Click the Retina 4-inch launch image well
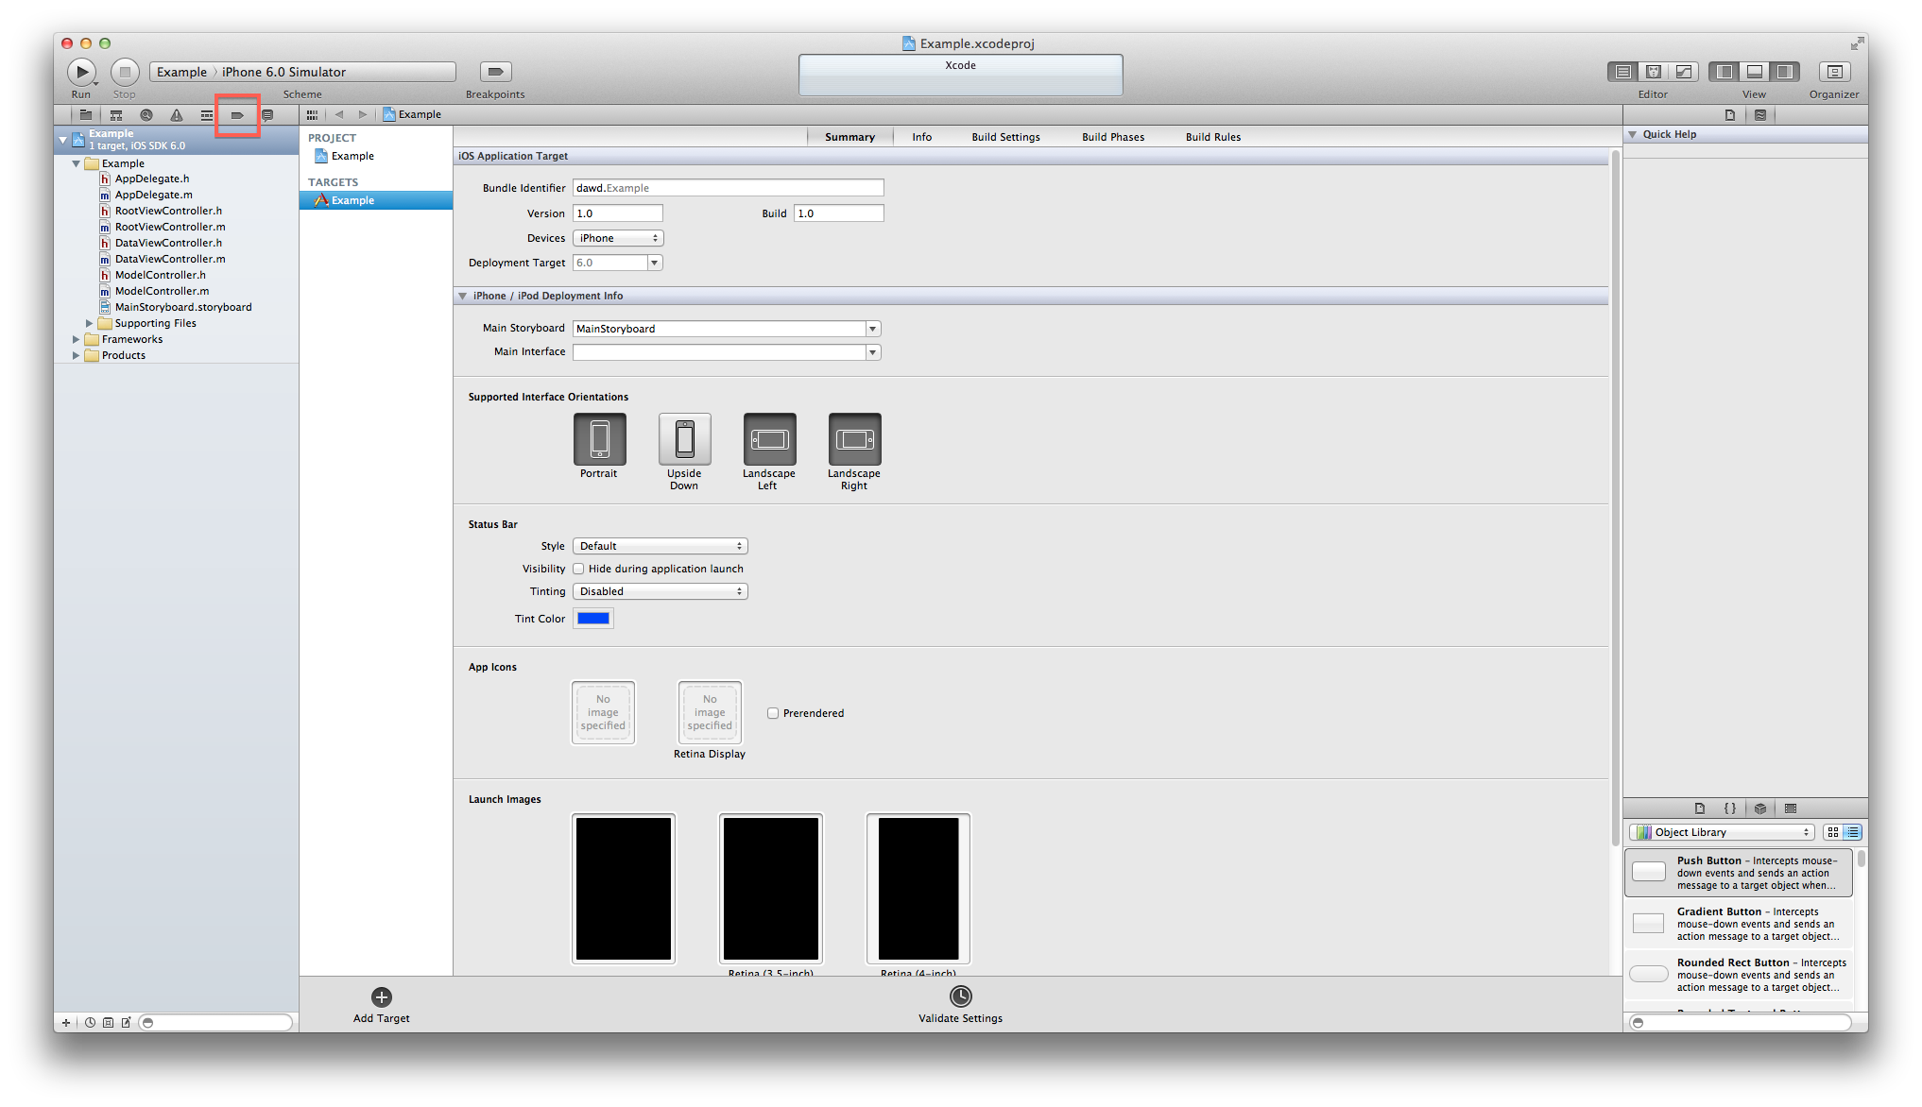This screenshot has height=1107, width=1922. pyautogui.click(x=918, y=889)
